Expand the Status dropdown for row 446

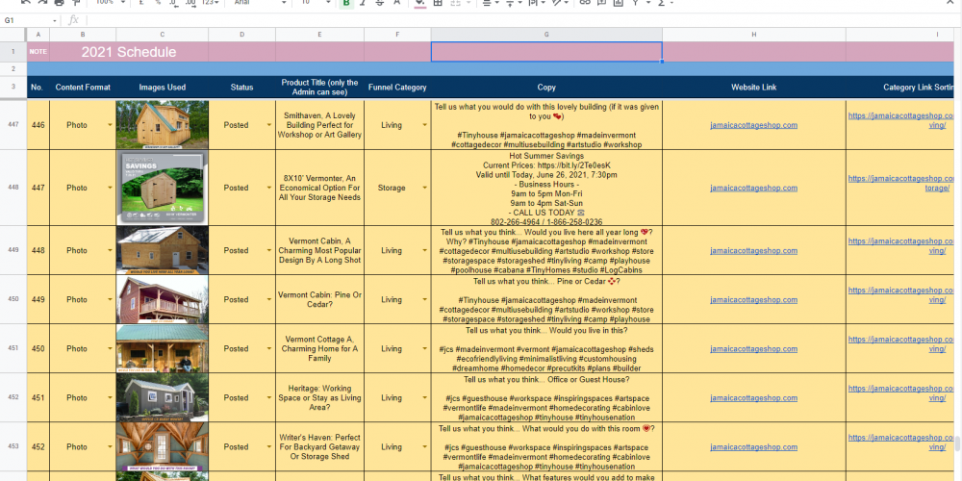point(268,126)
